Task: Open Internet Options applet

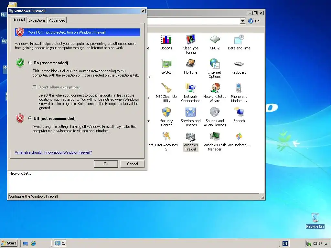Action: pyautogui.click(x=215, y=68)
